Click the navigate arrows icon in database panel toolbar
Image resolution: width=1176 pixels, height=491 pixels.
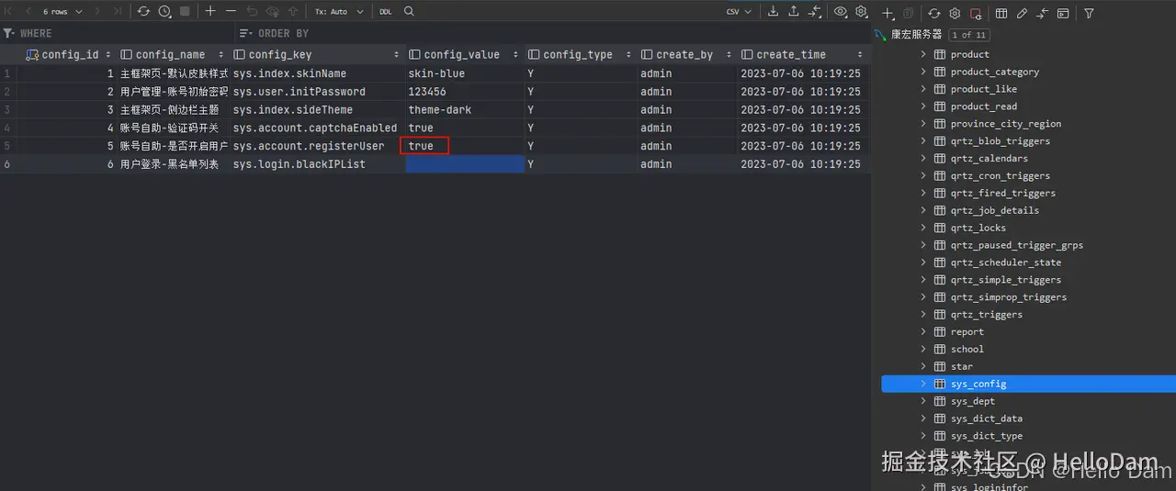pyautogui.click(x=1043, y=14)
